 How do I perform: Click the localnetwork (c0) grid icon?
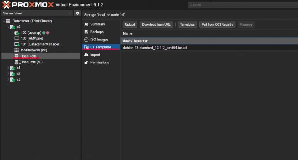(16, 50)
